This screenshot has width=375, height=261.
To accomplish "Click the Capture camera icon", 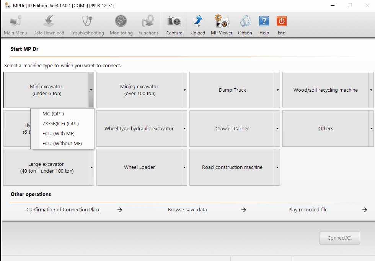I will pyautogui.click(x=174, y=21).
